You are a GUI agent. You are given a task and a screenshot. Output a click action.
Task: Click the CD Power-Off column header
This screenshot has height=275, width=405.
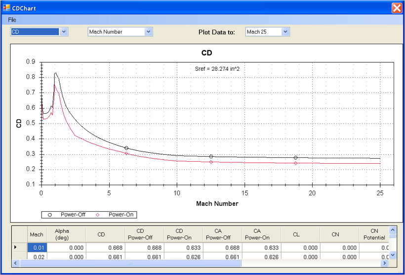(x=144, y=234)
